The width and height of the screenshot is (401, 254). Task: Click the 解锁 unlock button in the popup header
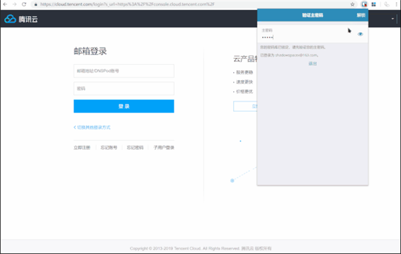[x=361, y=15]
